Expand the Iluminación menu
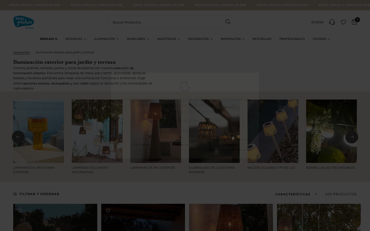Image resolution: width=370 pixels, height=231 pixels. tap(106, 39)
